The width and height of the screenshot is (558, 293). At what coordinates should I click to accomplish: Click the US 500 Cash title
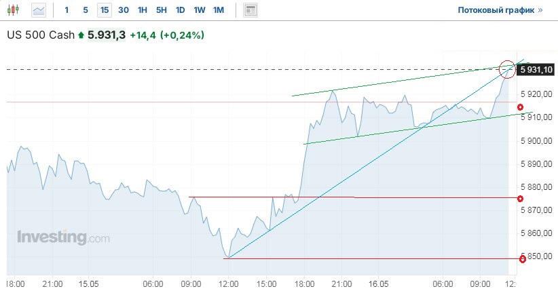41,35
